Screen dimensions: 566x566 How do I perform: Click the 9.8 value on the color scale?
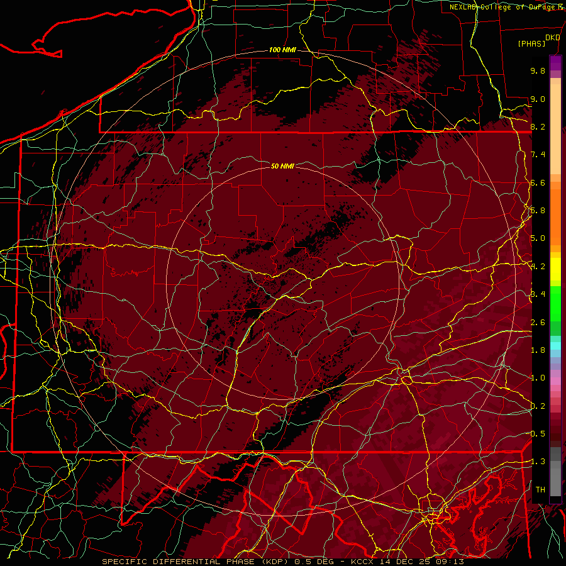coord(538,70)
